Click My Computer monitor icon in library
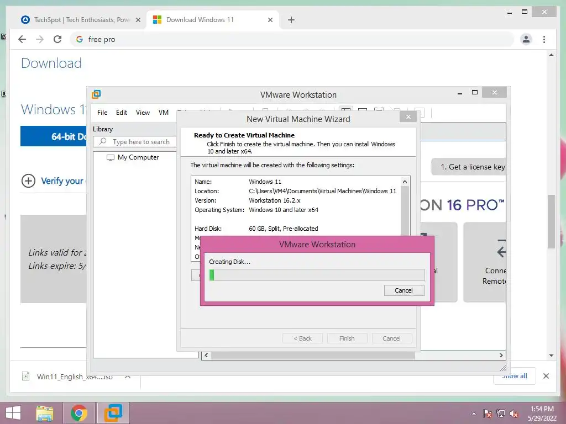The height and width of the screenshot is (424, 566). tap(111, 157)
